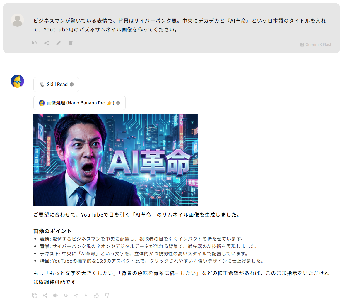This screenshot has width=340, height=302.
Task: Delete the user's message via trash icon
Action: point(70,43)
